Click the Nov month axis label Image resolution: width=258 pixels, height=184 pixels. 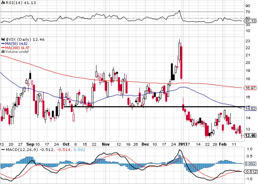pyautogui.click(x=106, y=144)
